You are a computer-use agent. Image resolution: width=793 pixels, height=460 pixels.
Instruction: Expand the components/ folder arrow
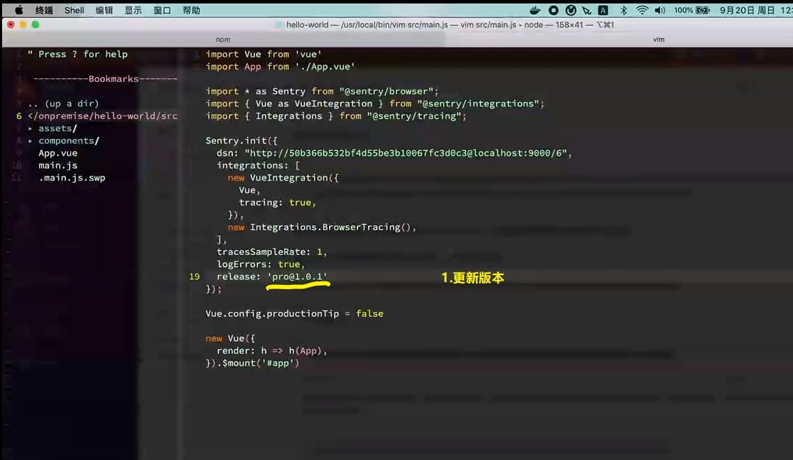(x=31, y=141)
